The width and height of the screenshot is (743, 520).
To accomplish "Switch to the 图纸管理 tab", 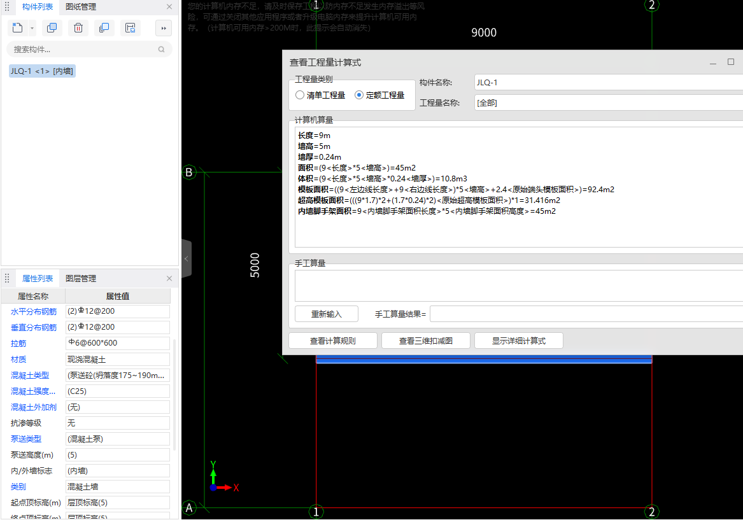I will 81,6.
